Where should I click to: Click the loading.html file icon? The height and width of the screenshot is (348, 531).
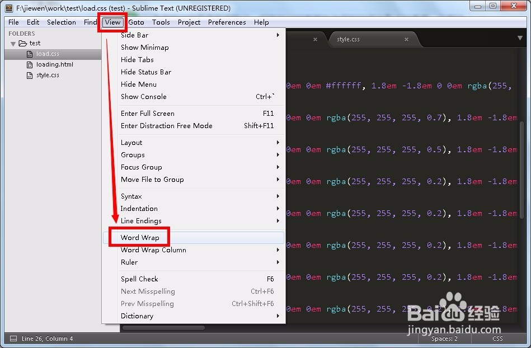pos(30,65)
